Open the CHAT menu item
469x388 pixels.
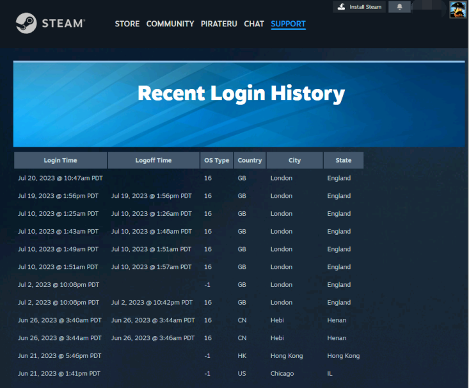coord(254,24)
